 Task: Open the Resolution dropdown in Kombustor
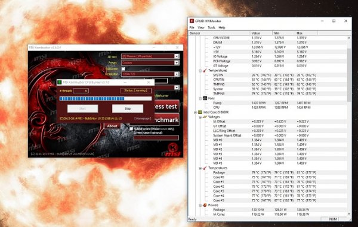[177, 74]
